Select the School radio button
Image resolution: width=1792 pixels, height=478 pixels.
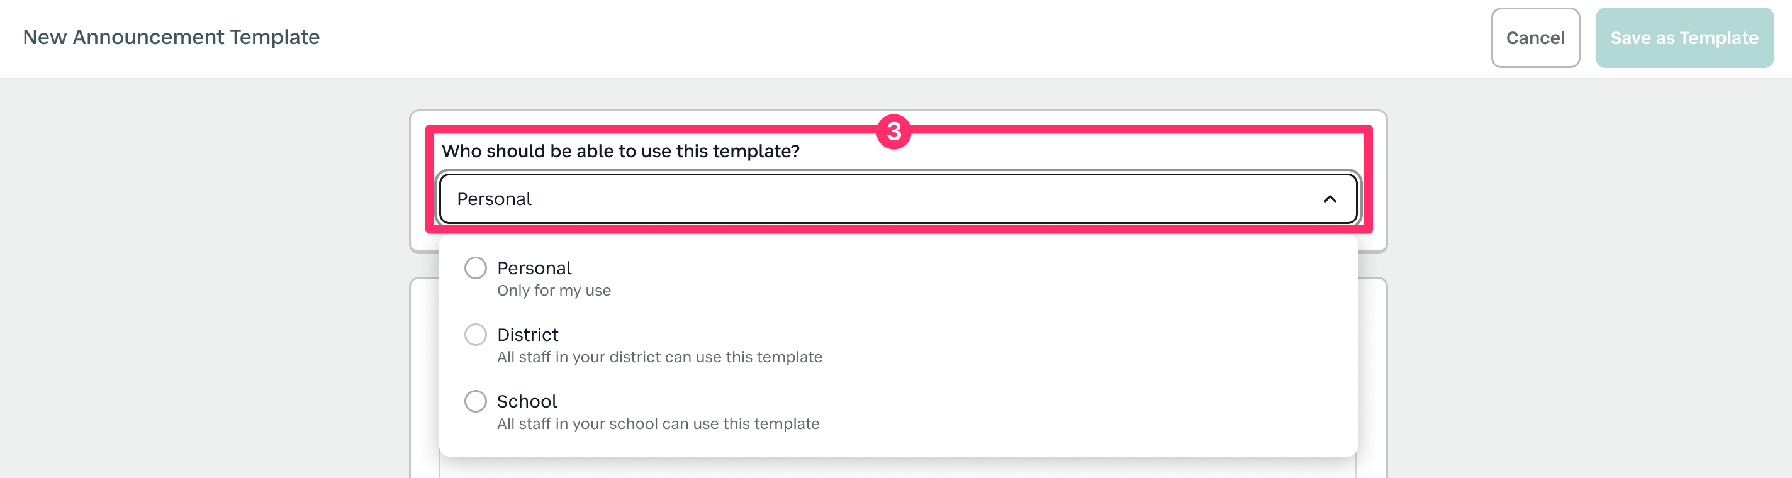coord(475,401)
